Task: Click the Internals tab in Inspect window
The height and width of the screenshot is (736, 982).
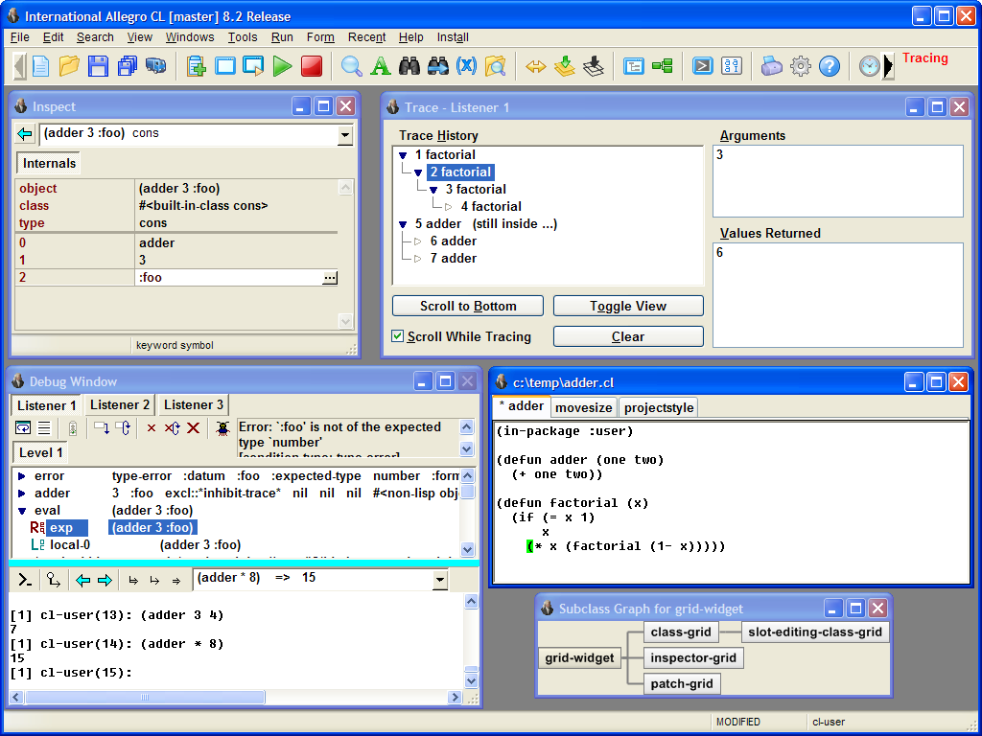Action: pos(49,163)
